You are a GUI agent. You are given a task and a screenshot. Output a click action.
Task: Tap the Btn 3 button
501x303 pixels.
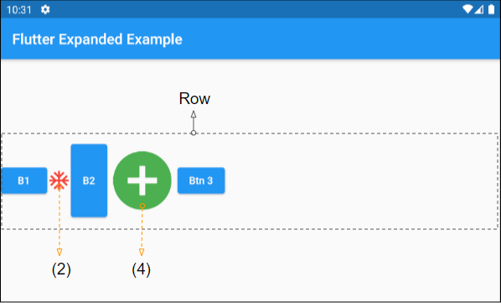click(x=201, y=180)
